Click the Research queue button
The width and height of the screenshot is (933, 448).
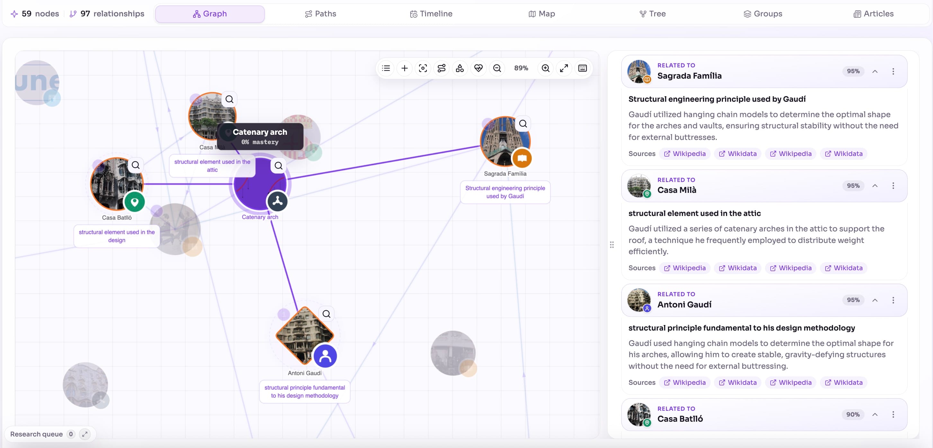tap(50, 434)
